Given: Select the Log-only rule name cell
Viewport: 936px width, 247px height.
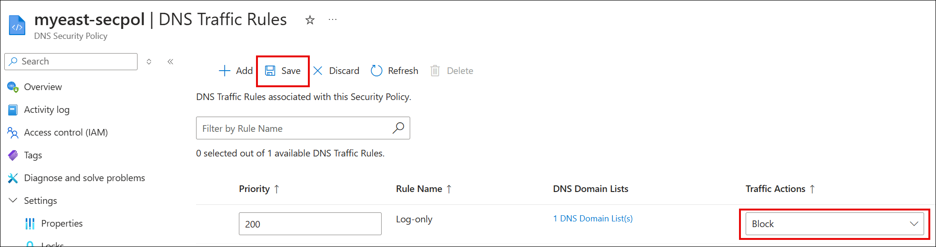Looking at the screenshot, I should (414, 219).
